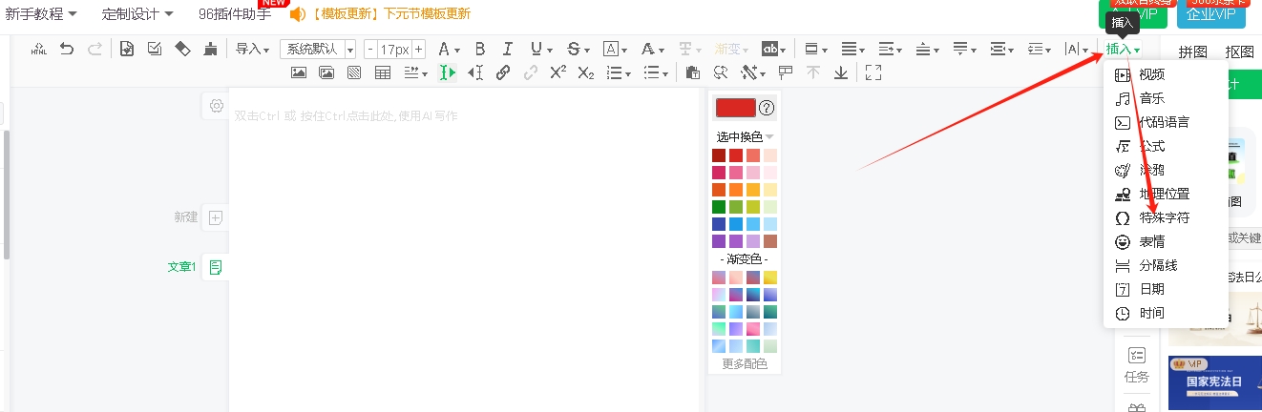The height and width of the screenshot is (412, 1262).
Task: Decrease font size with minus button
Action: coord(369,50)
